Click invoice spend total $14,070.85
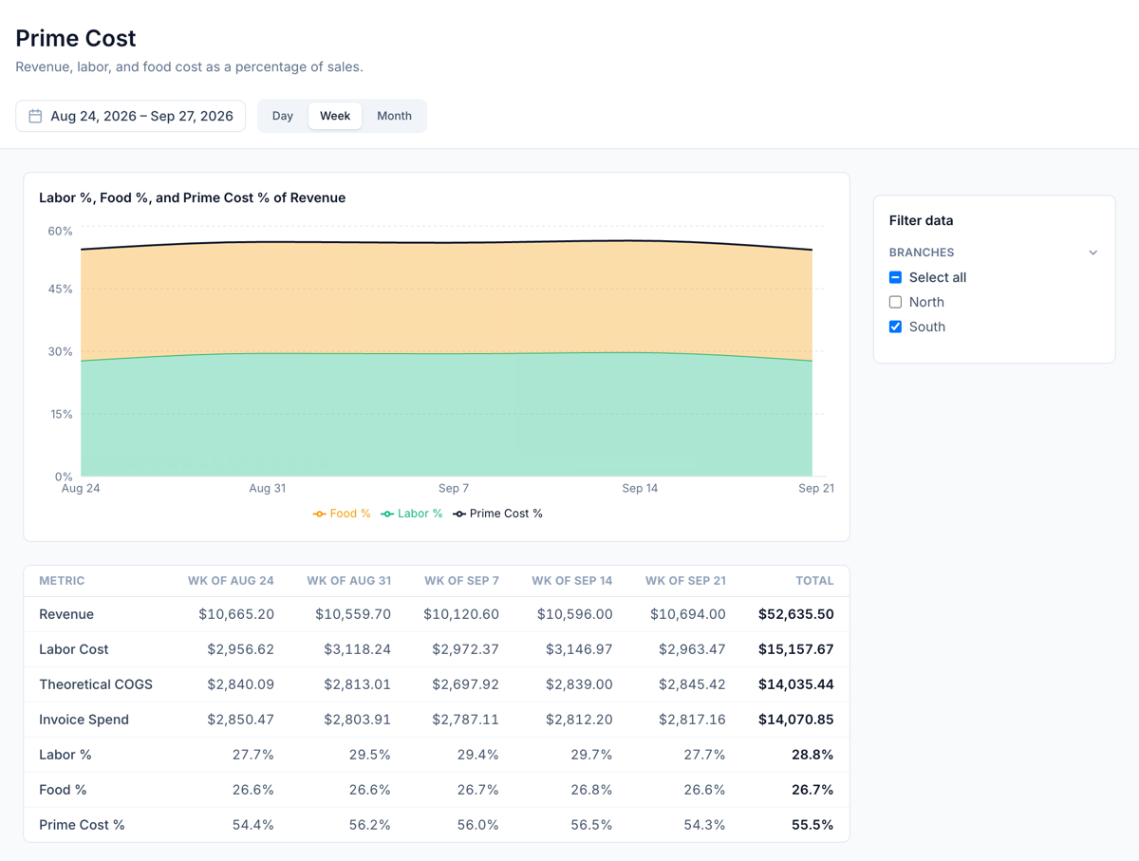 coord(796,720)
